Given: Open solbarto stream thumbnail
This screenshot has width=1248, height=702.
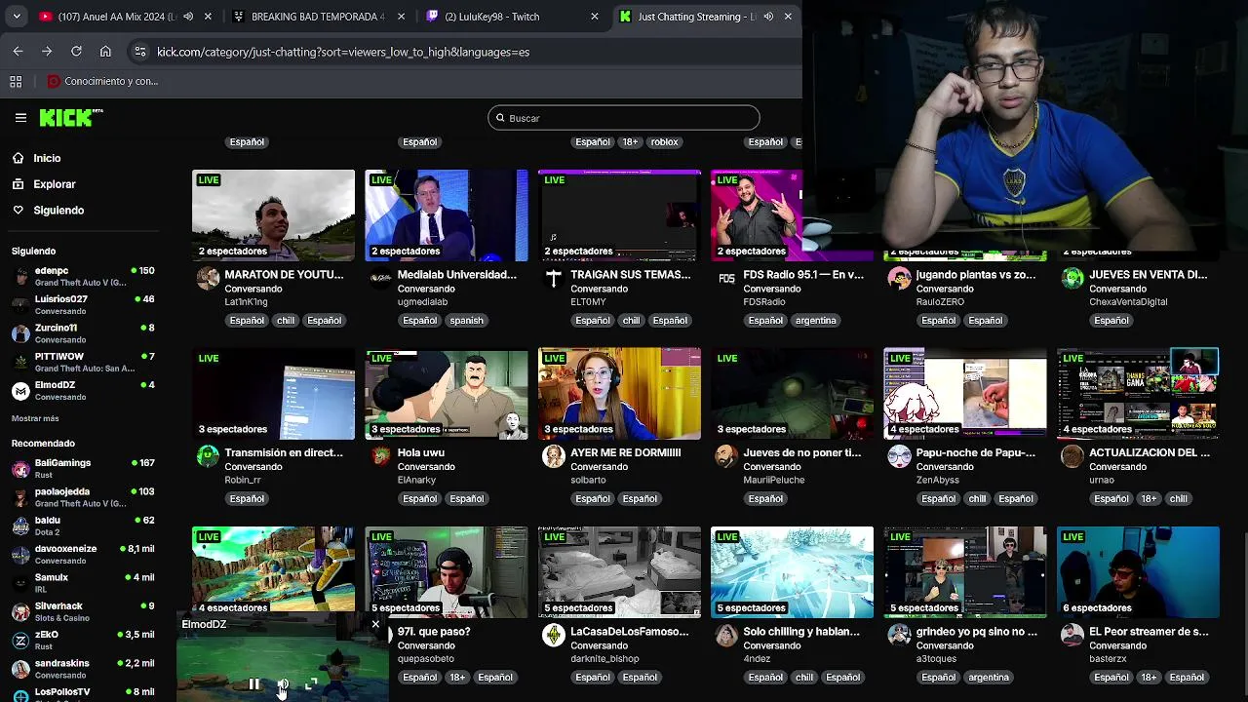Looking at the screenshot, I should click(x=619, y=394).
